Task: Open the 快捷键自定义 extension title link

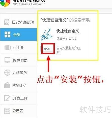Action: pyautogui.click(x=68, y=31)
